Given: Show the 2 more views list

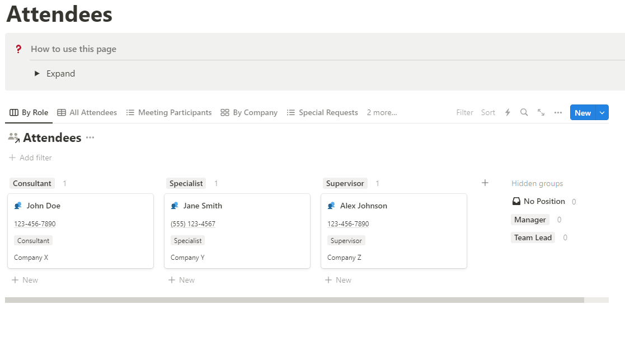Looking at the screenshot, I should (382, 112).
